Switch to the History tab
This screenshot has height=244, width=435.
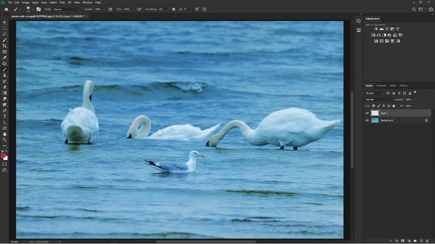404,86
